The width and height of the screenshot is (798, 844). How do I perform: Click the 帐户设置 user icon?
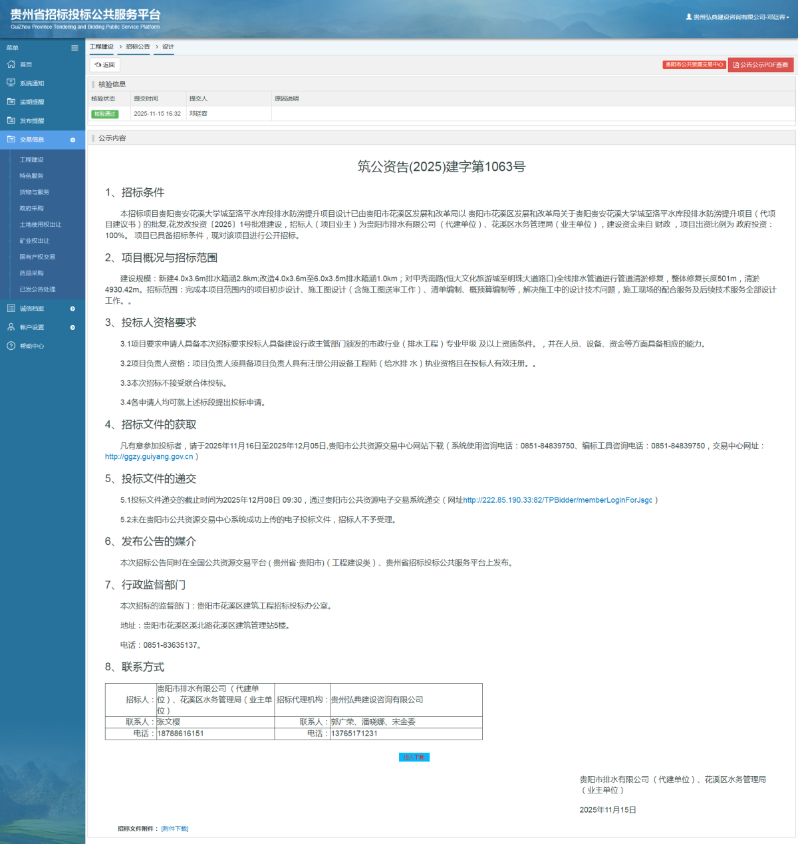coord(11,327)
